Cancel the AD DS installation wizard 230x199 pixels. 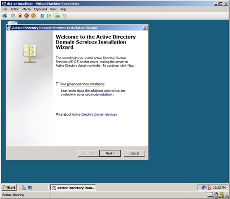coord(134,153)
